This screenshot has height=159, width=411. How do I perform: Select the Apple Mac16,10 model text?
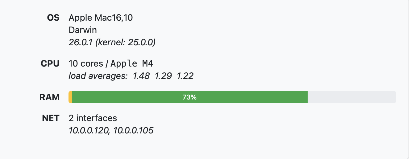pos(101,18)
